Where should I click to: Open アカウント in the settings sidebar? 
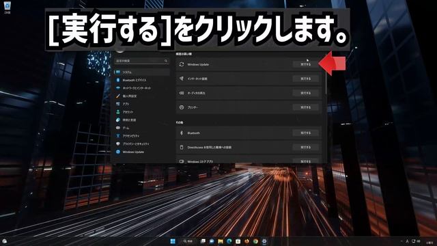click(x=142, y=112)
